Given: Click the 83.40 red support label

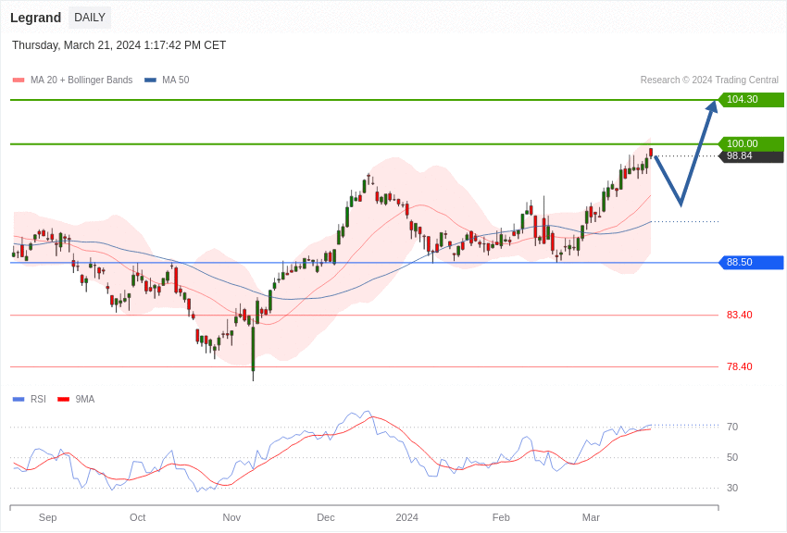Looking at the screenshot, I should coord(739,316).
